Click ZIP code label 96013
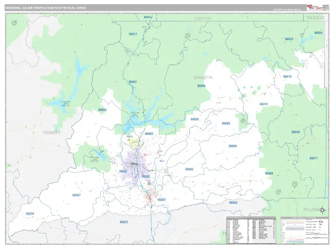This screenshot has height=250, width=334. point(264,104)
